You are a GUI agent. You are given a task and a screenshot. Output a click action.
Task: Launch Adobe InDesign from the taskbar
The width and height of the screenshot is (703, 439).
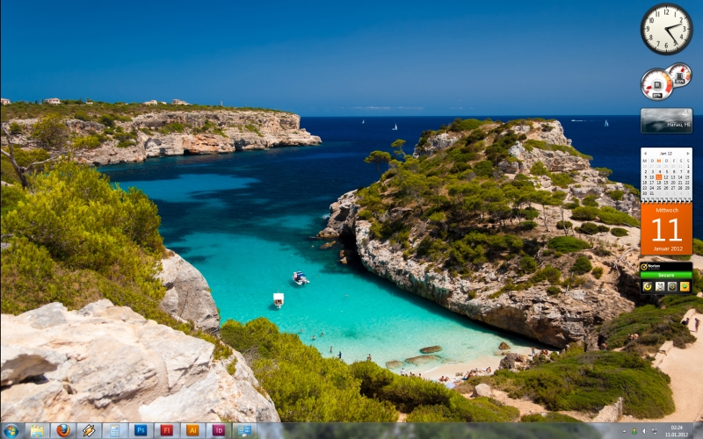[218, 430]
